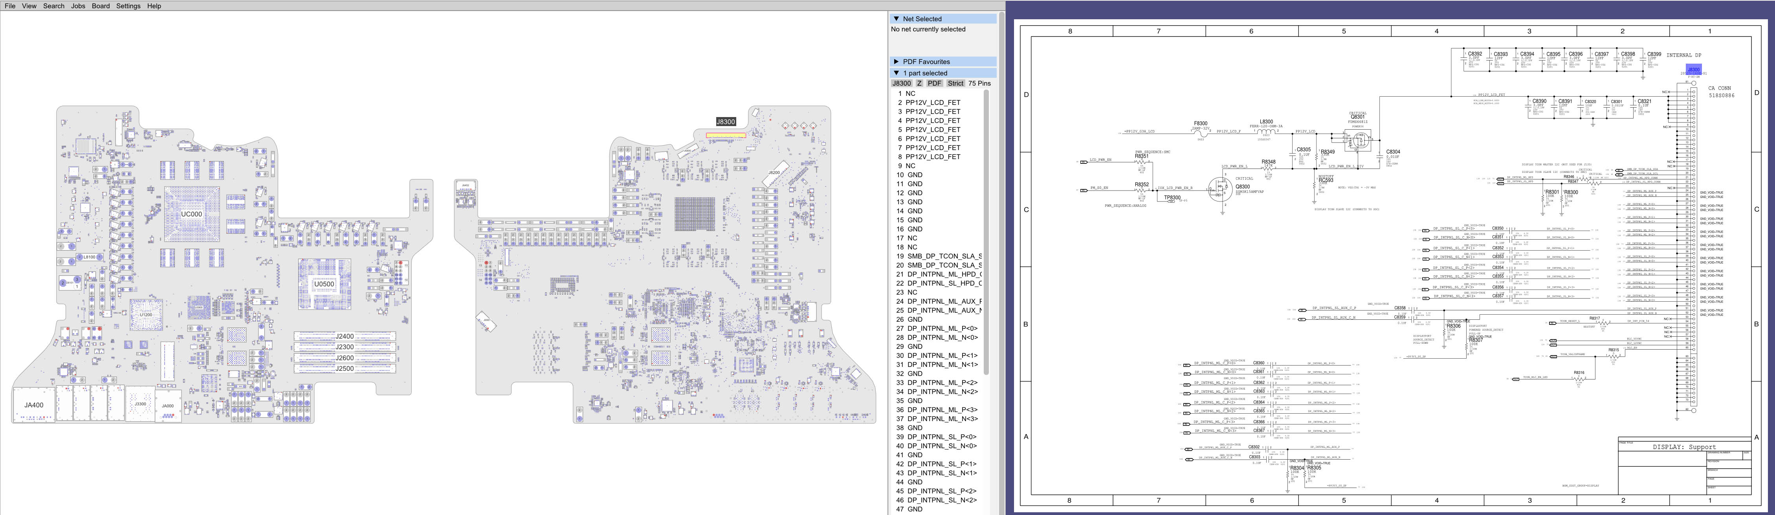The height and width of the screenshot is (515, 1775).
Task: Click the J8300 part button
Action: click(901, 83)
